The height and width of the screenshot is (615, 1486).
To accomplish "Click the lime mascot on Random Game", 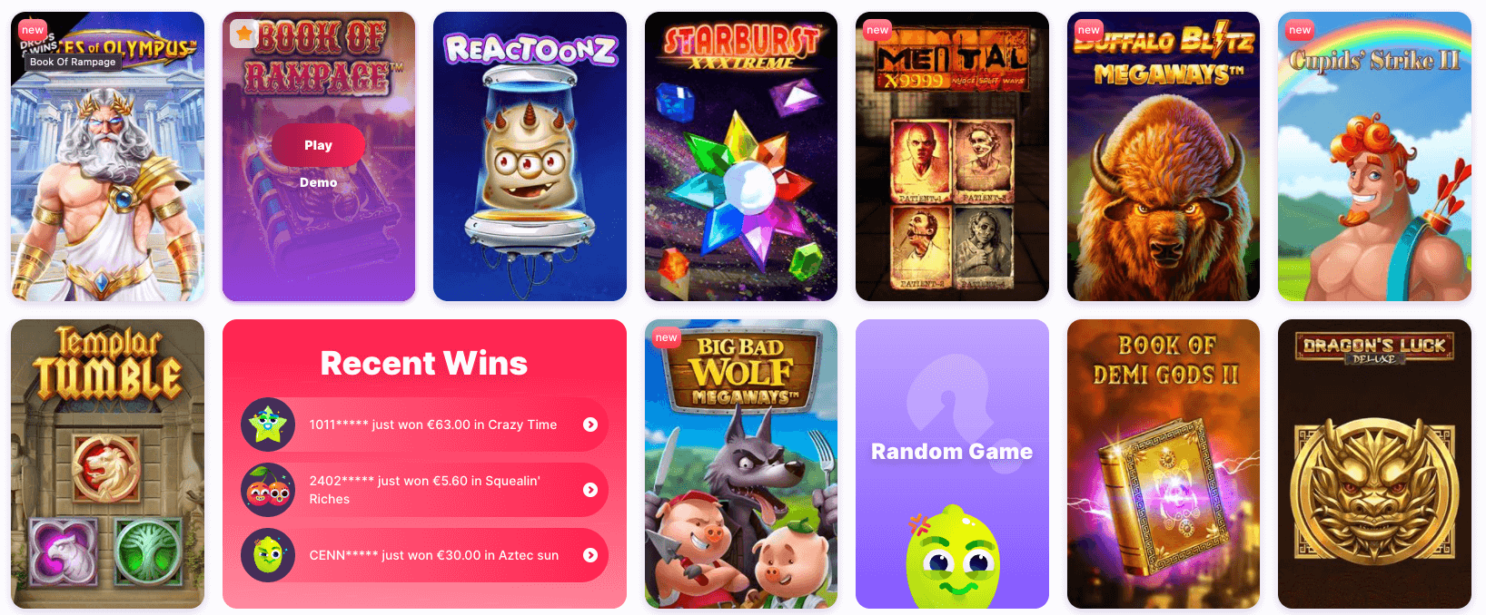I will (952, 556).
